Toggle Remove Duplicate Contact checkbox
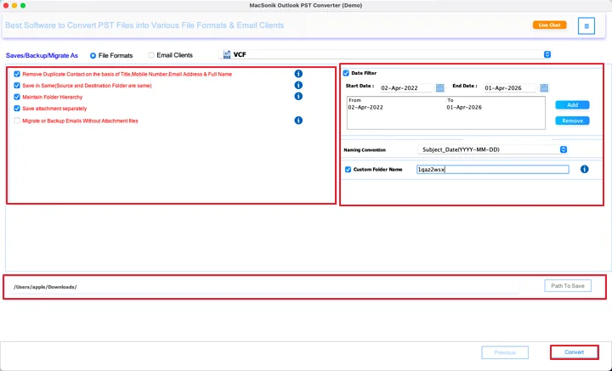Image resolution: width=612 pixels, height=371 pixels. 17,74
